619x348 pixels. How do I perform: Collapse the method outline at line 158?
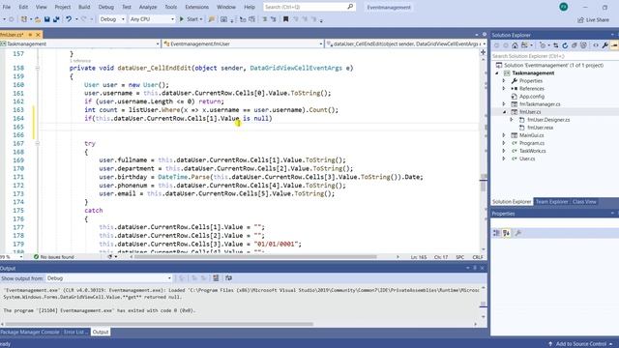click(38, 68)
